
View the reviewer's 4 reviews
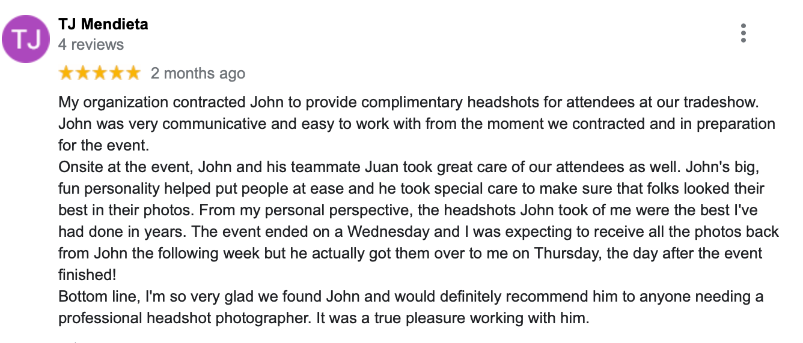tap(91, 44)
